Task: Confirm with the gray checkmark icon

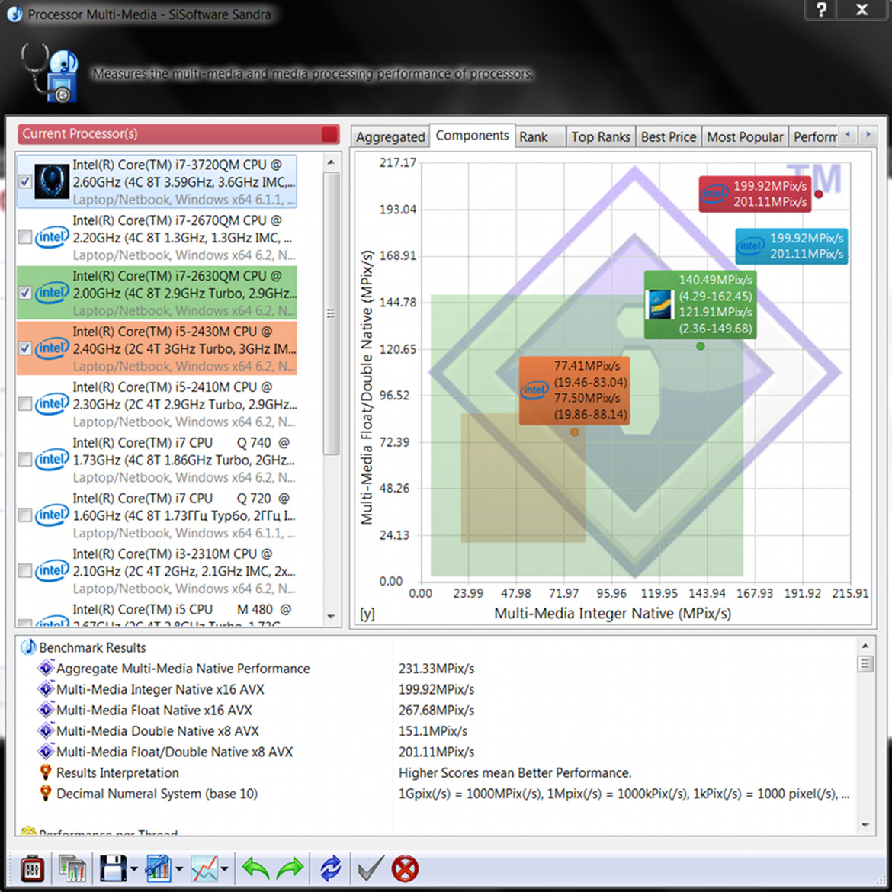Action: tap(371, 868)
